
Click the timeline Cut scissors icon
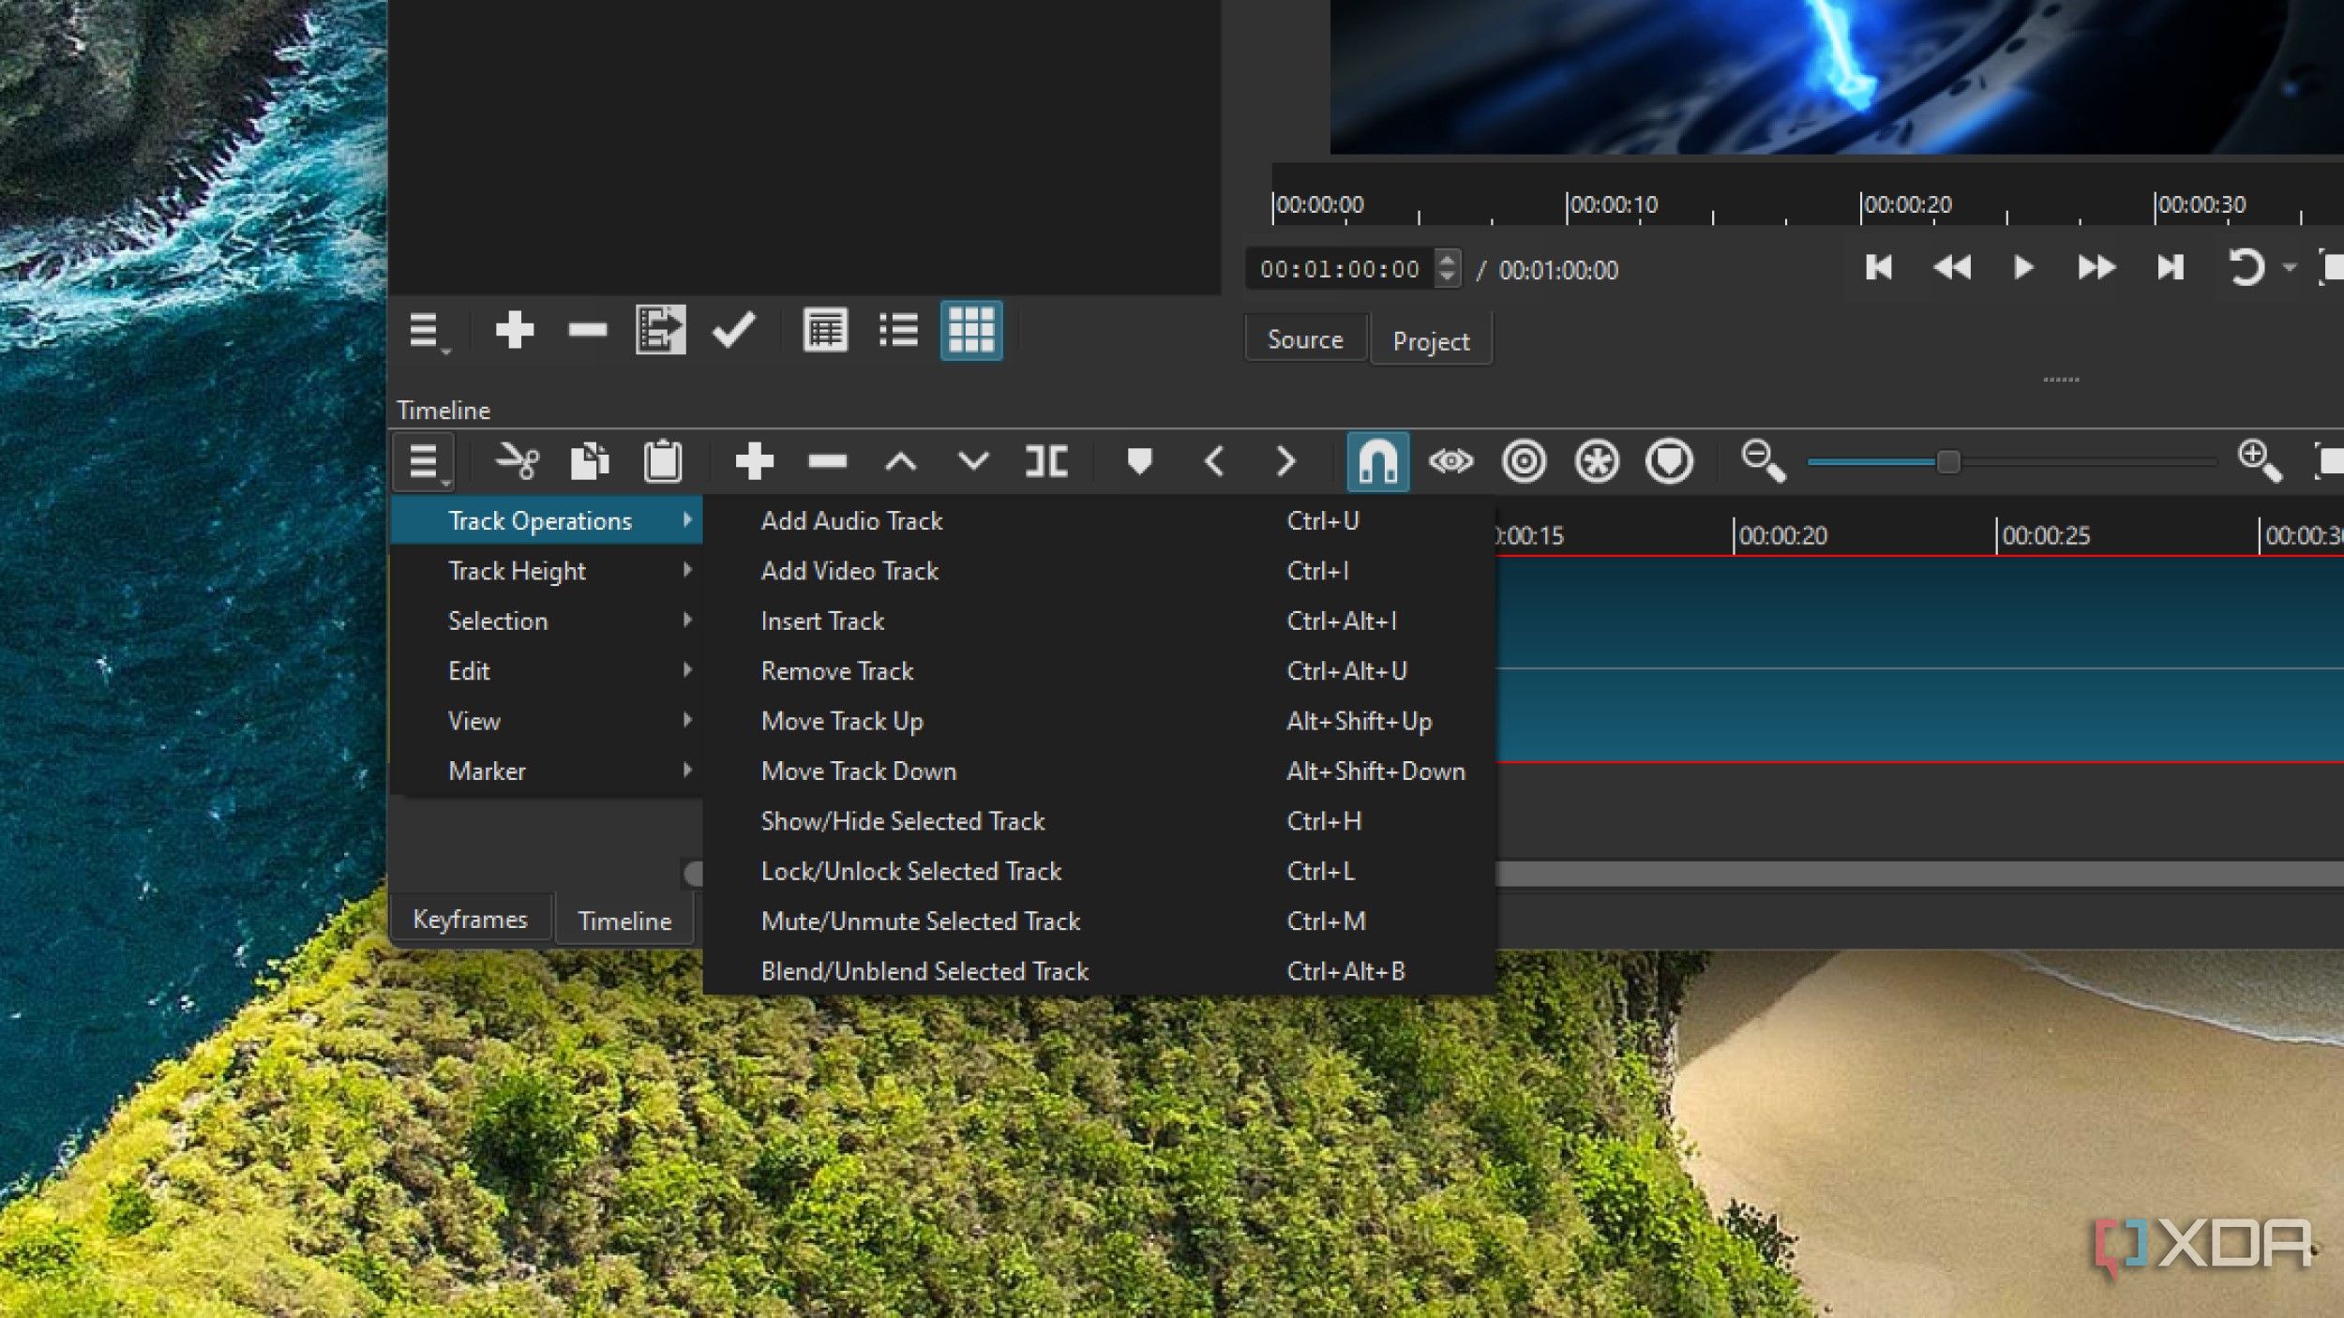click(x=517, y=461)
